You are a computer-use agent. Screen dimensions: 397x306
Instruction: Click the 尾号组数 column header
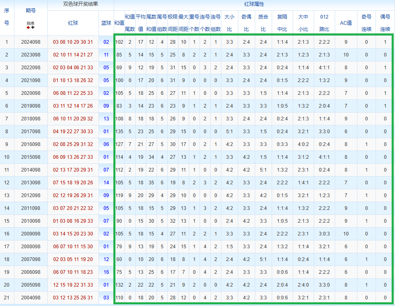pos(162,23)
